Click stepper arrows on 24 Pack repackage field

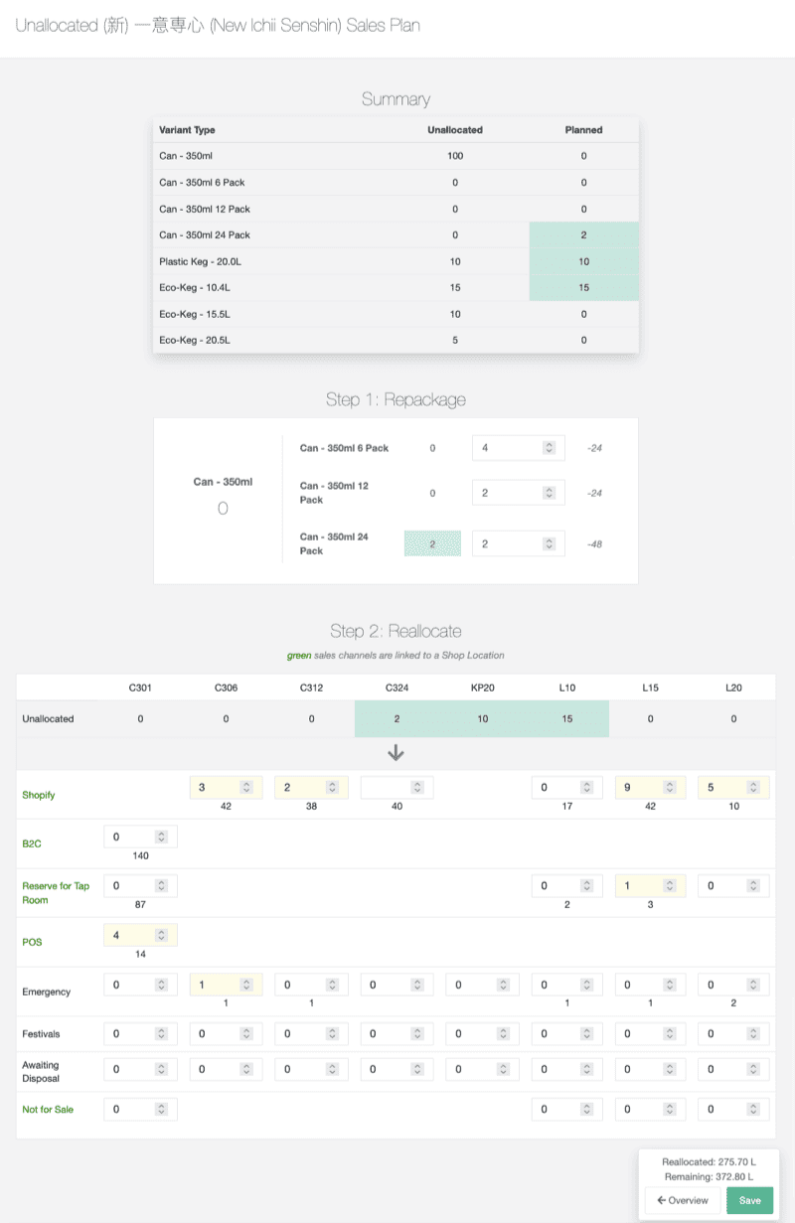point(549,543)
